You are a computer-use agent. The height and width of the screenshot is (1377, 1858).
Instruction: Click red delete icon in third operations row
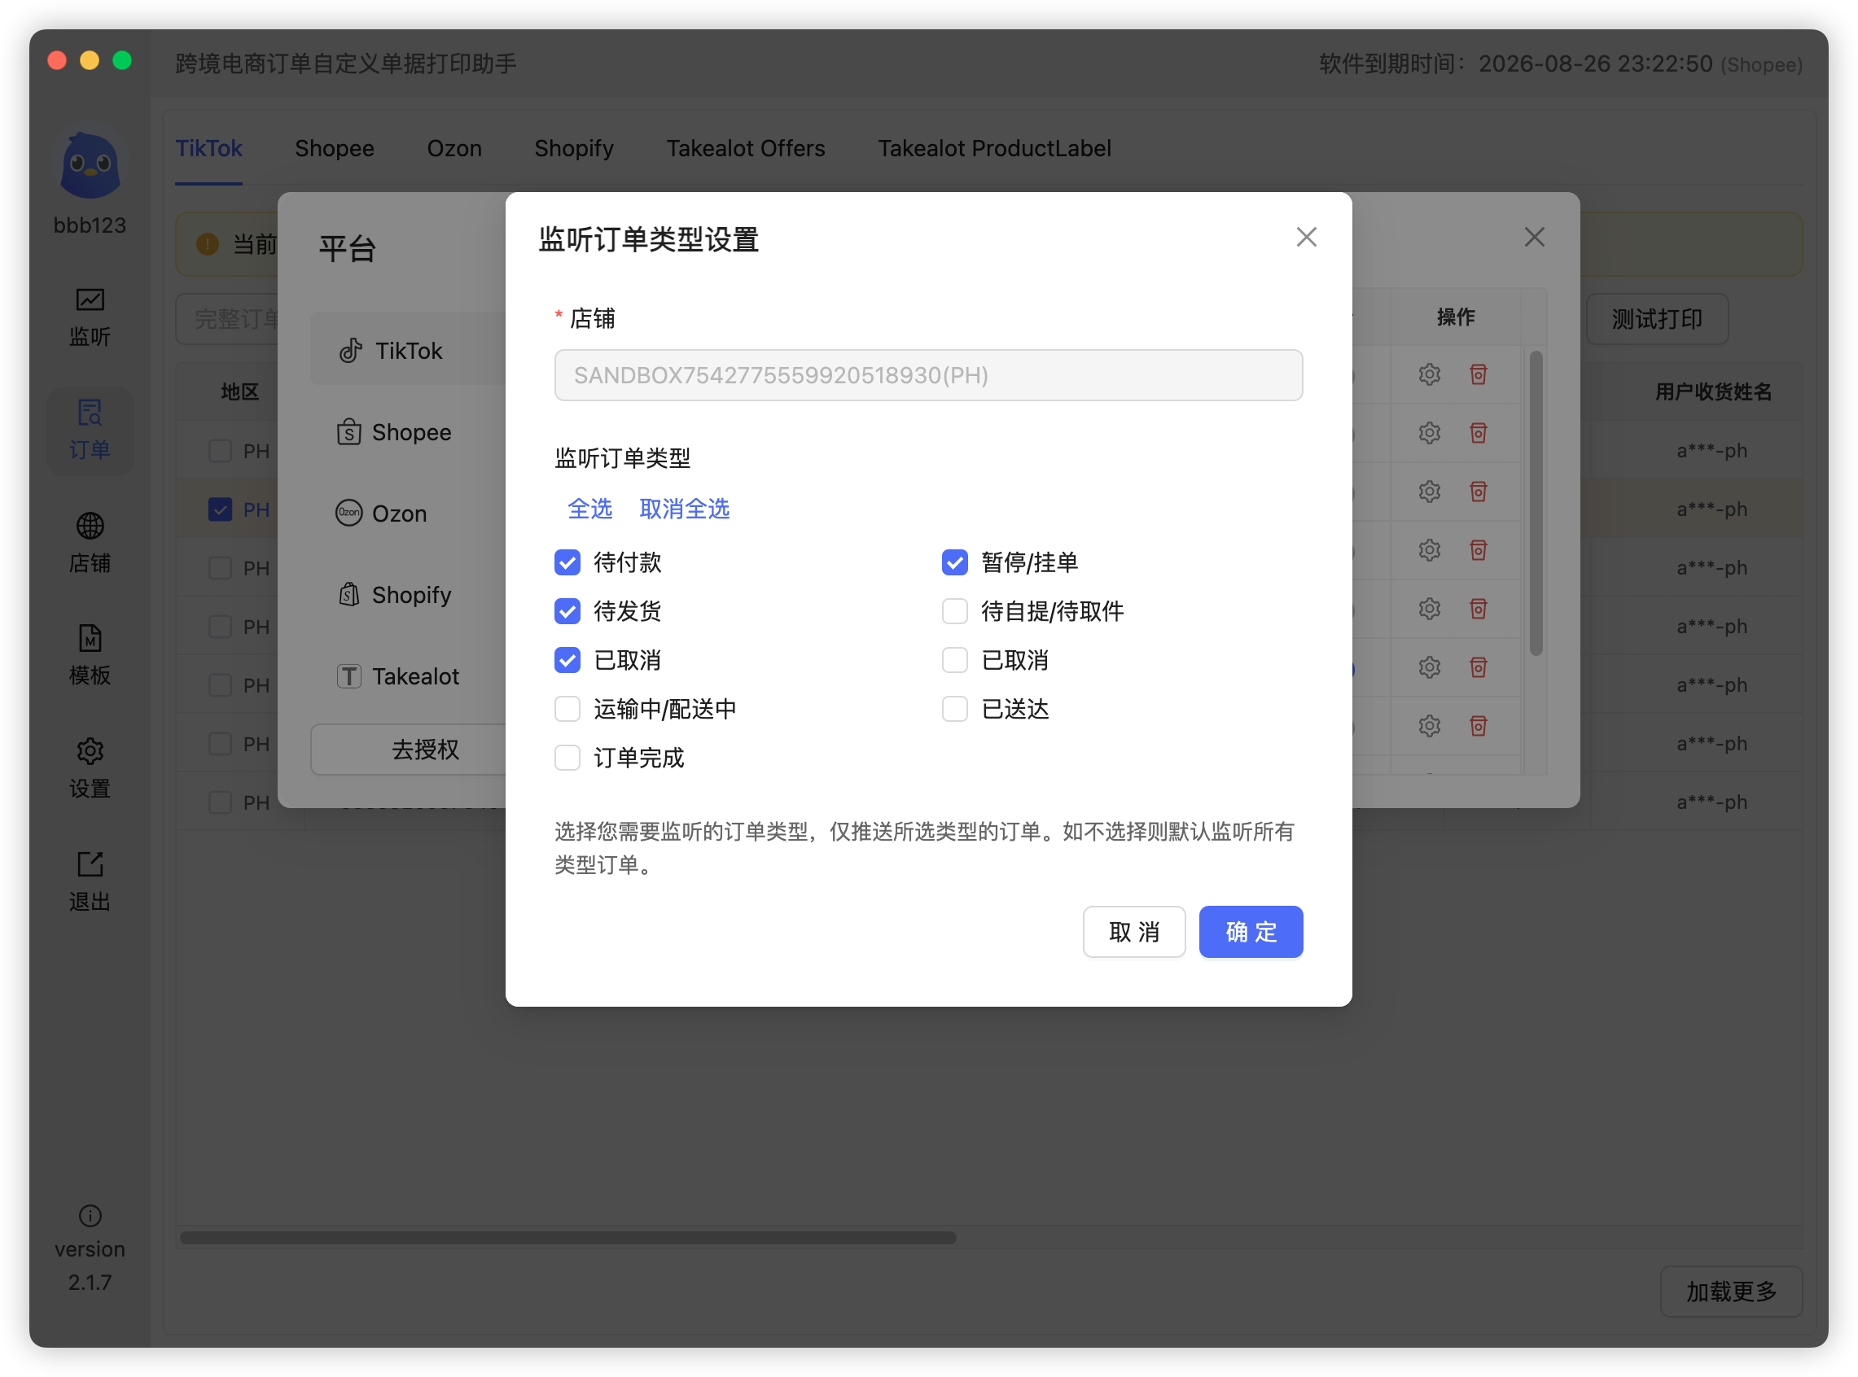coord(1478,491)
